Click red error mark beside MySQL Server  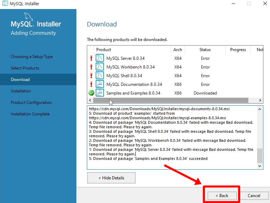click(91, 58)
